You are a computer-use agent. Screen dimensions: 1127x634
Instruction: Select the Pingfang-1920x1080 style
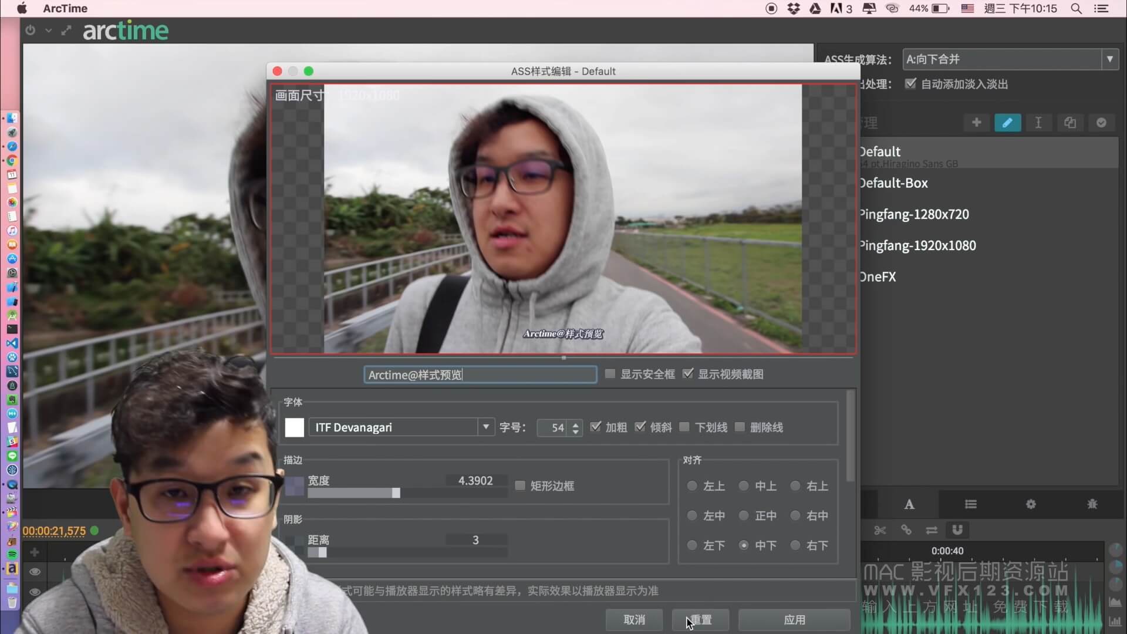[989, 245]
